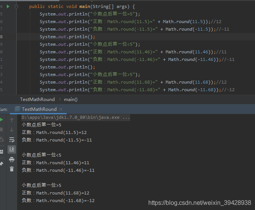Stop the running process in the Run panel
This screenshot has width=255, height=210.
point(1,129)
